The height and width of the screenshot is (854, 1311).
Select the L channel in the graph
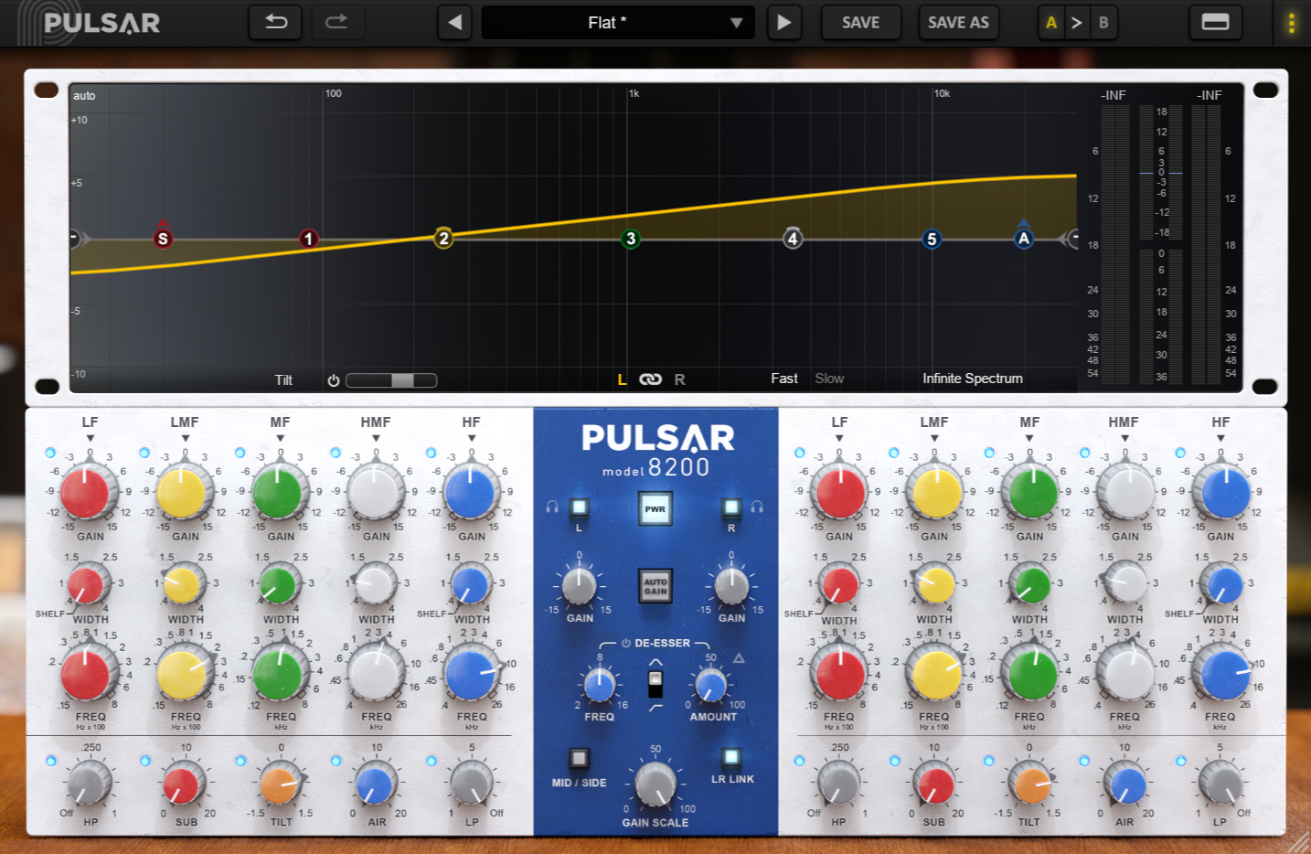click(x=622, y=379)
